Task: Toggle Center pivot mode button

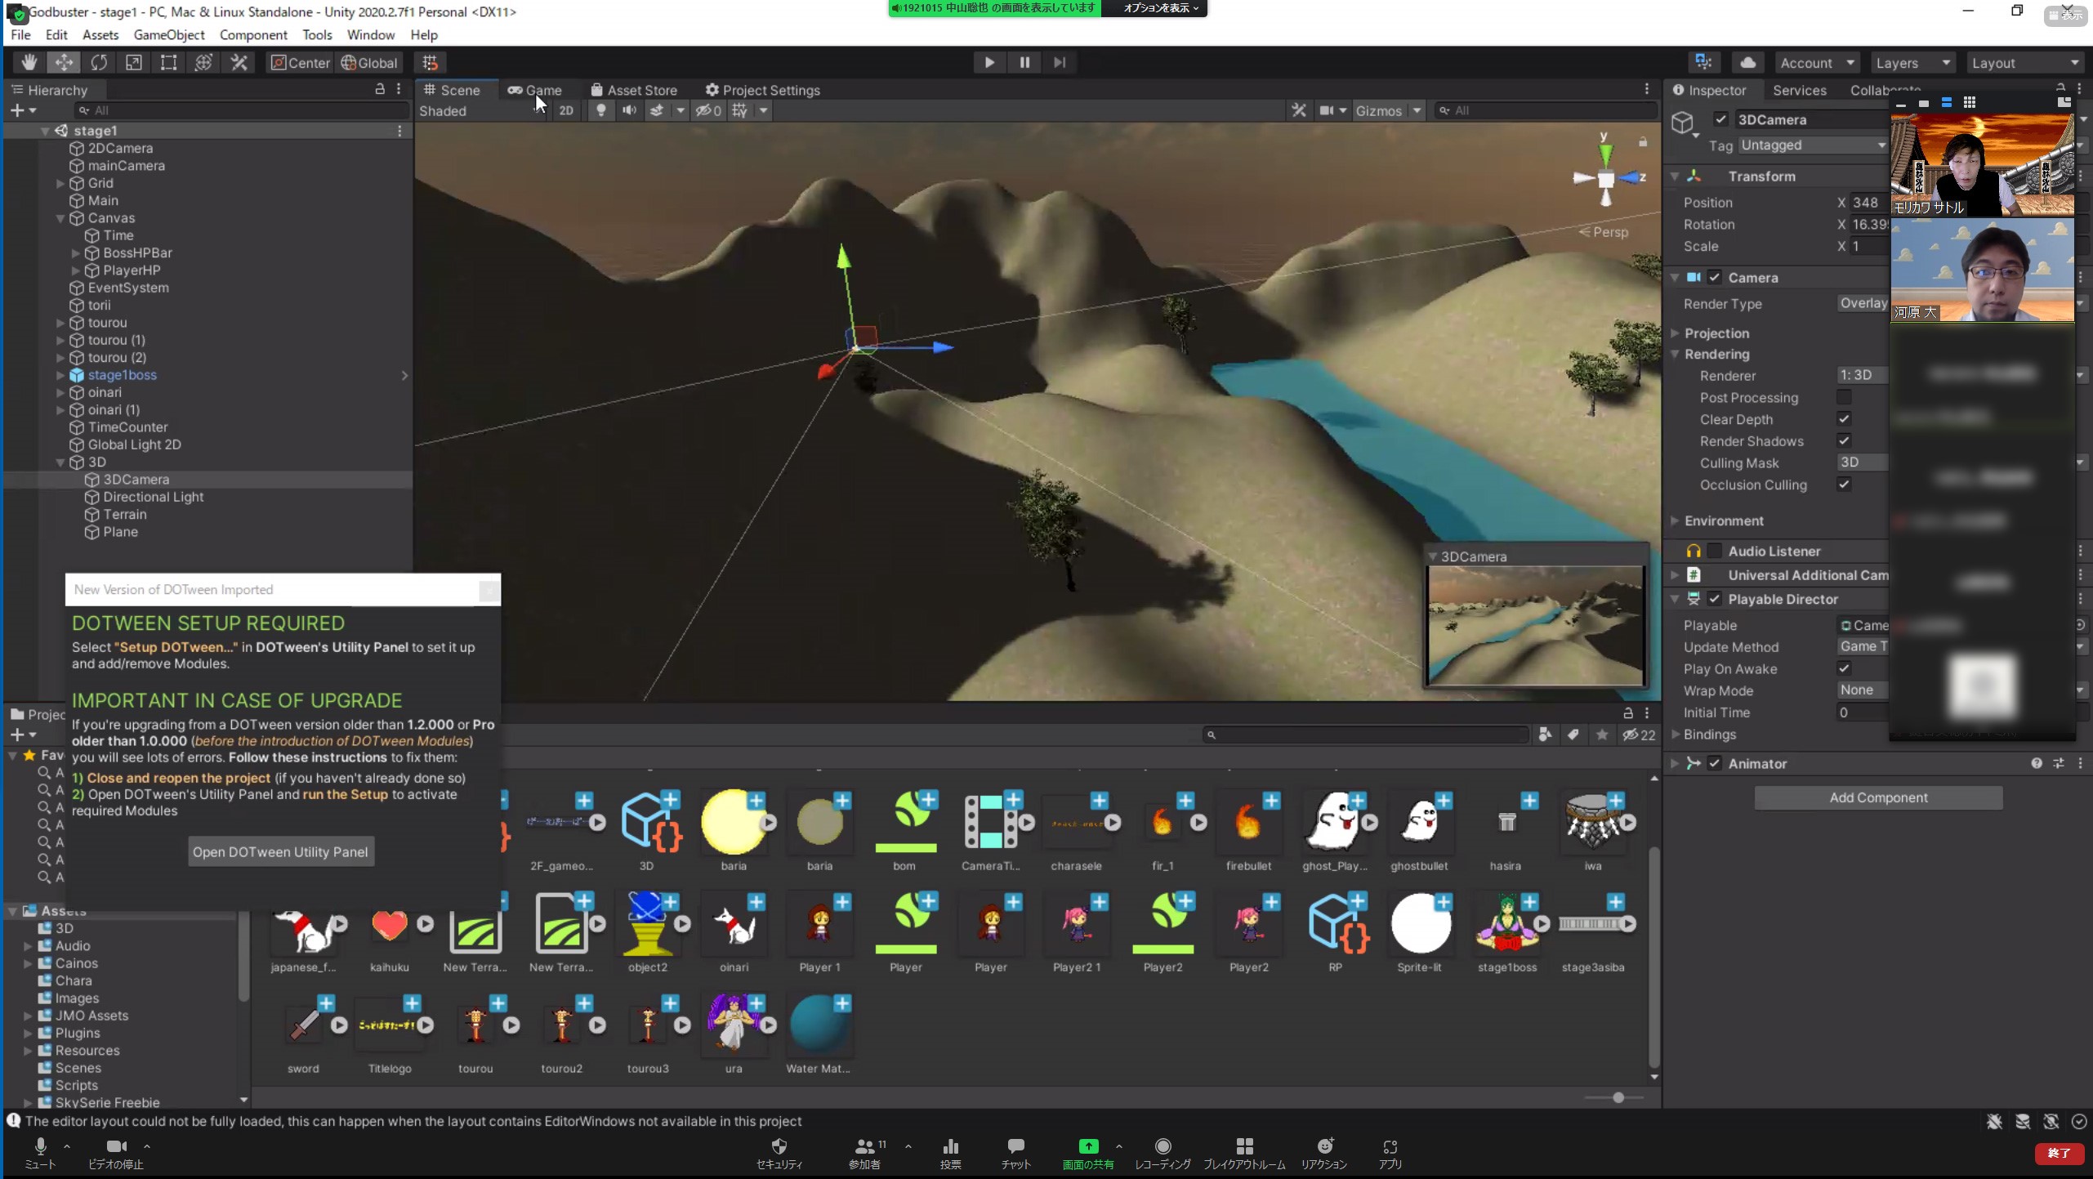Action: [x=300, y=63]
